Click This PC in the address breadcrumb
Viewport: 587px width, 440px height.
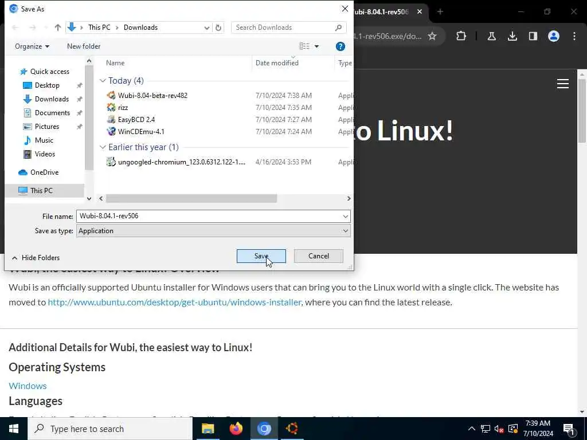click(99, 27)
